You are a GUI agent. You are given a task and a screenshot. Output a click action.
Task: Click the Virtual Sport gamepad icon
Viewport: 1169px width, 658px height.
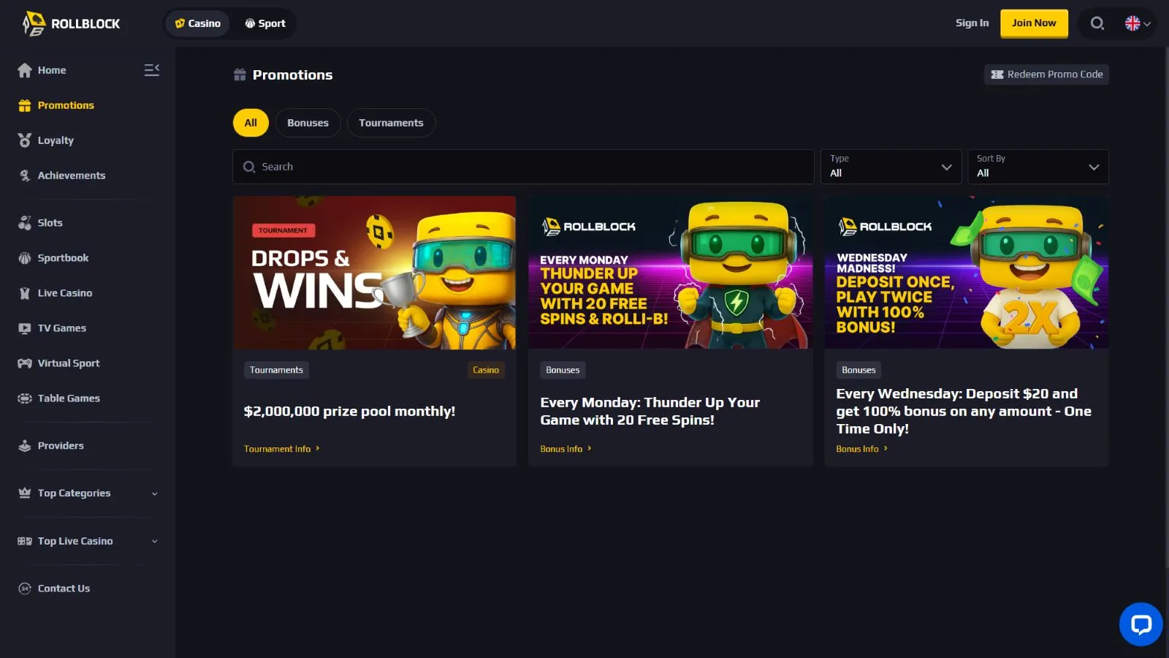25,363
